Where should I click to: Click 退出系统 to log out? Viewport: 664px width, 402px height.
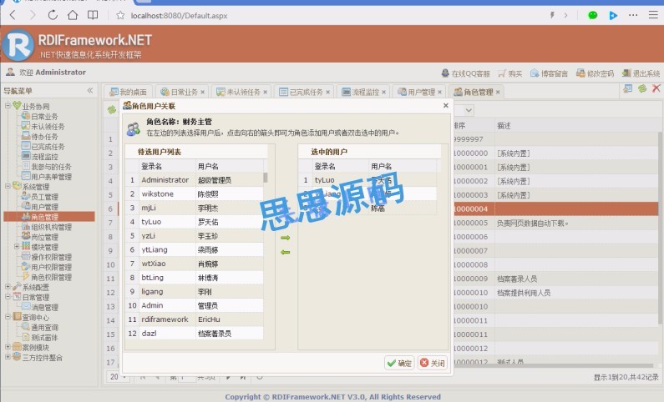coord(641,73)
